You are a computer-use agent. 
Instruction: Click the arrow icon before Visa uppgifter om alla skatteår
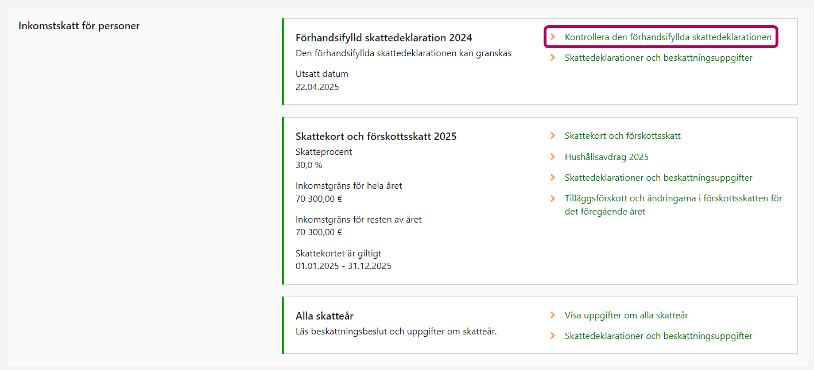pyautogui.click(x=553, y=315)
